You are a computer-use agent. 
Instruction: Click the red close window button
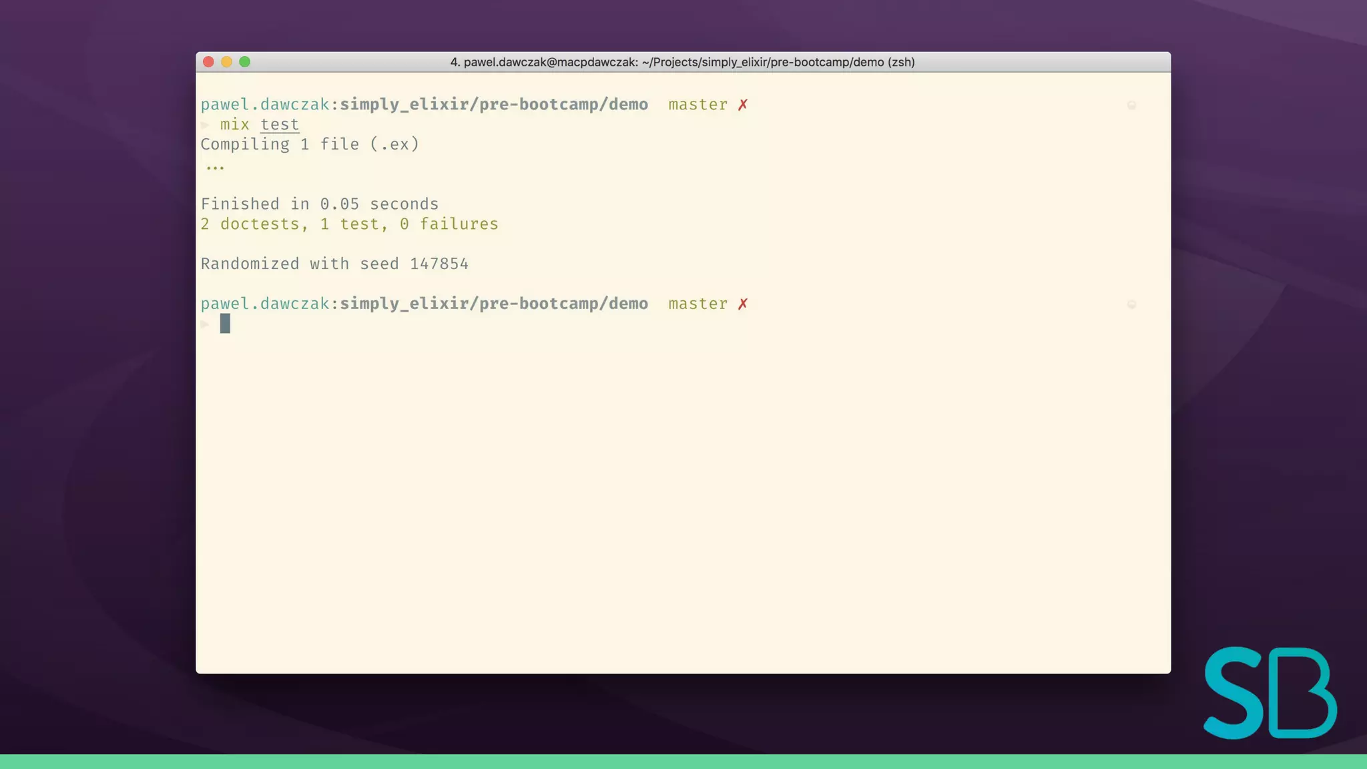(x=208, y=62)
